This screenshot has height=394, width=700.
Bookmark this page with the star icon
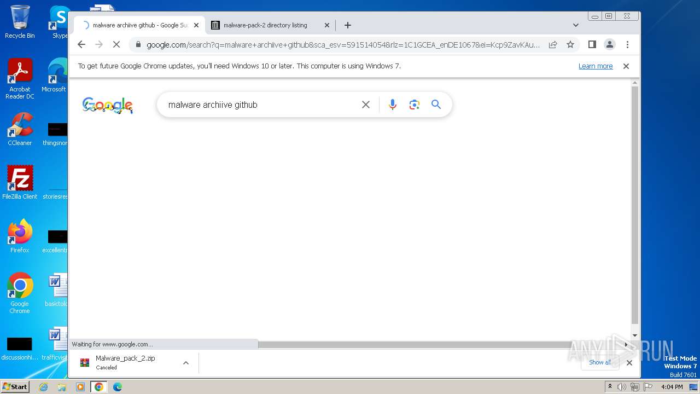(570, 44)
